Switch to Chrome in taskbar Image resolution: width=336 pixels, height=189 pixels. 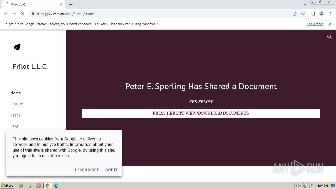point(48,186)
